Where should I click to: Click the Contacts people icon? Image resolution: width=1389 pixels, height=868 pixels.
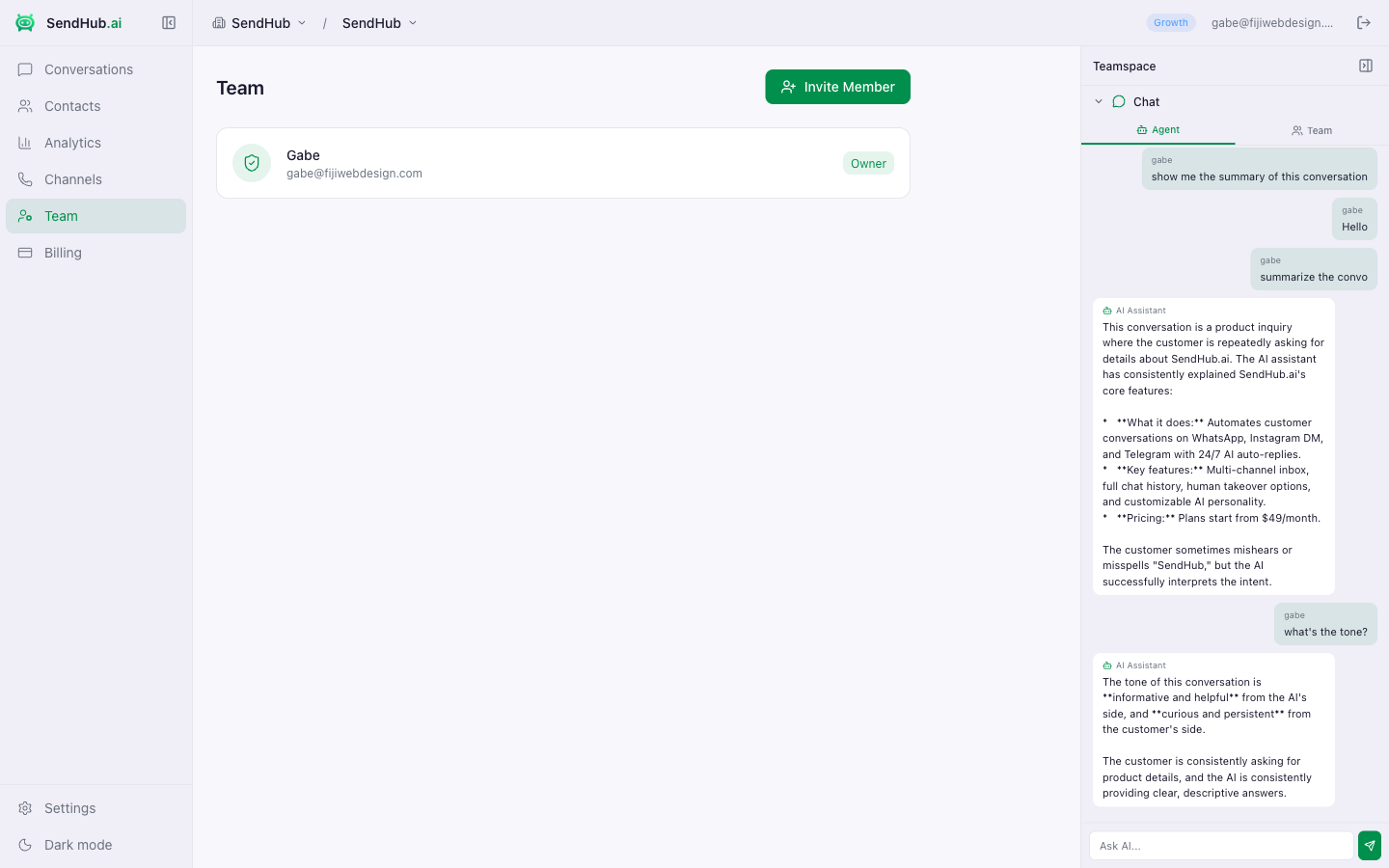click(25, 106)
